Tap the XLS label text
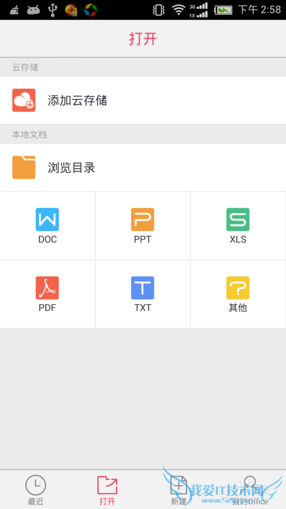Viewport: 286px width, 509px height. coord(238,239)
